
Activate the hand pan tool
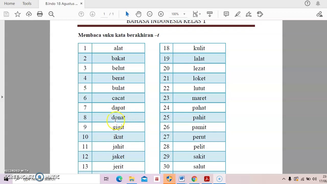pyautogui.click(x=138, y=14)
